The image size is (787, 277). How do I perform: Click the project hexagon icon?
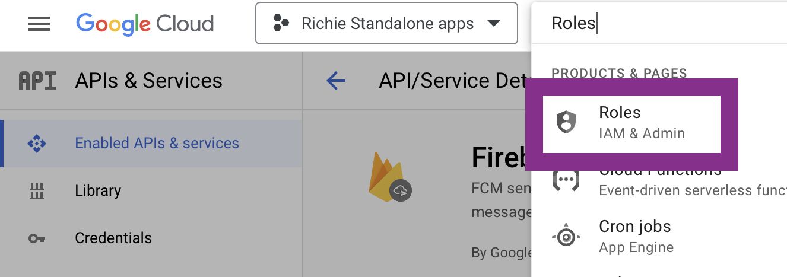click(x=281, y=24)
